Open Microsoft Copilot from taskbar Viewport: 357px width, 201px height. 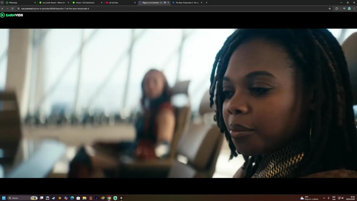pyautogui.click(x=66, y=198)
